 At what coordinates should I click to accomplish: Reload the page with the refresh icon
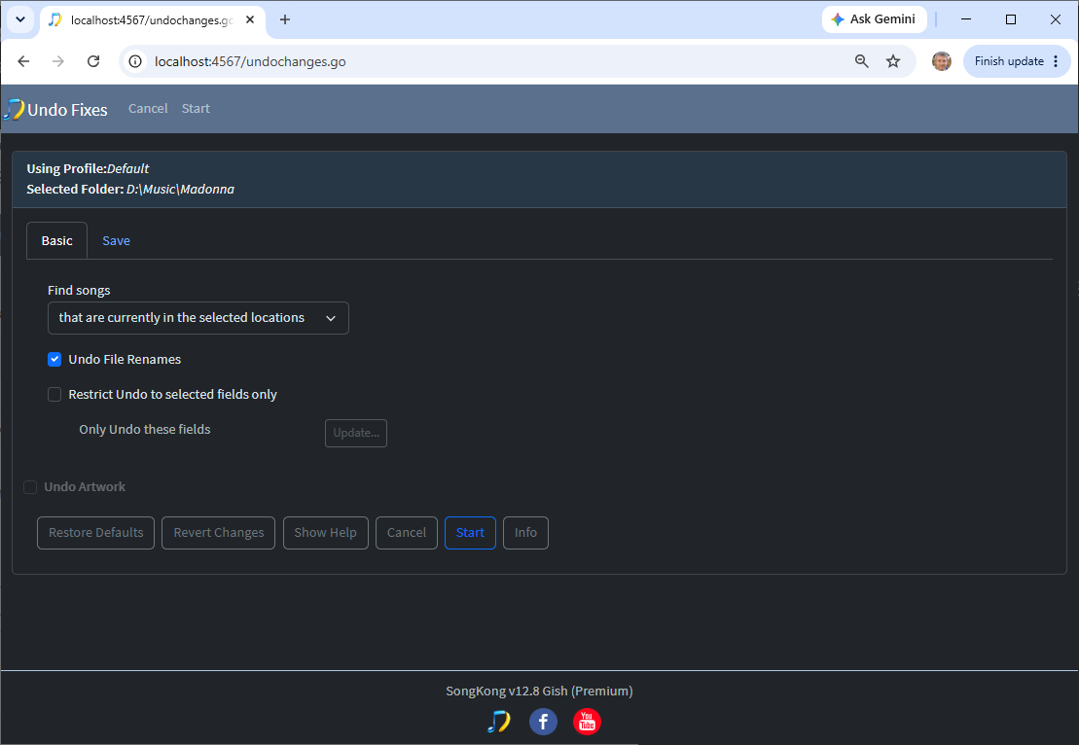[x=93, y=61]
